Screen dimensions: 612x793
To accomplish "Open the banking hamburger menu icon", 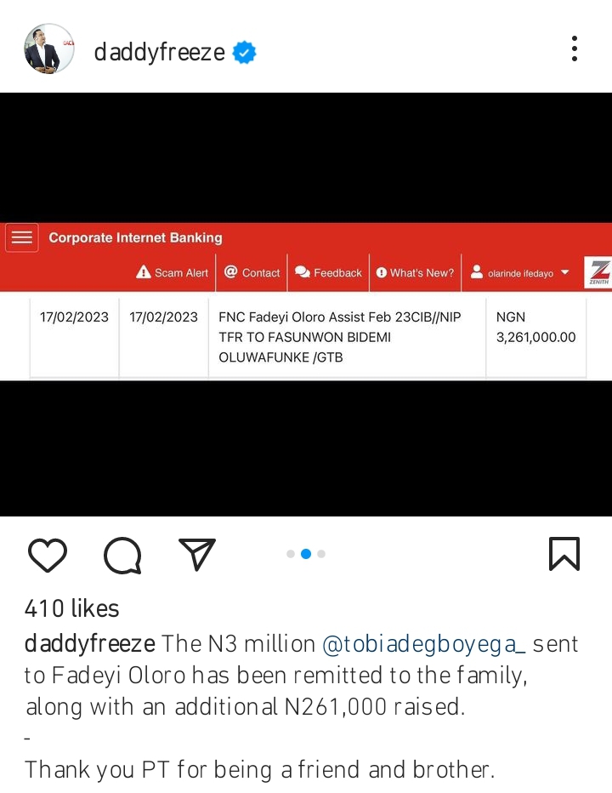I will click(x=22, y=237).
